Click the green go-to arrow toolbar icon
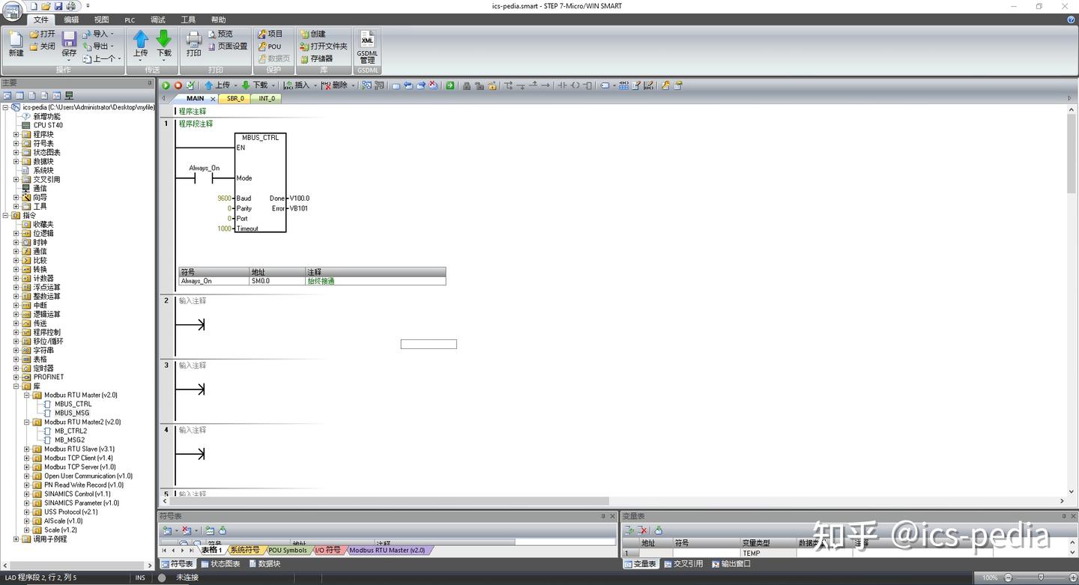The width and height of the screenshot is (1079, 585). point(450,85)
